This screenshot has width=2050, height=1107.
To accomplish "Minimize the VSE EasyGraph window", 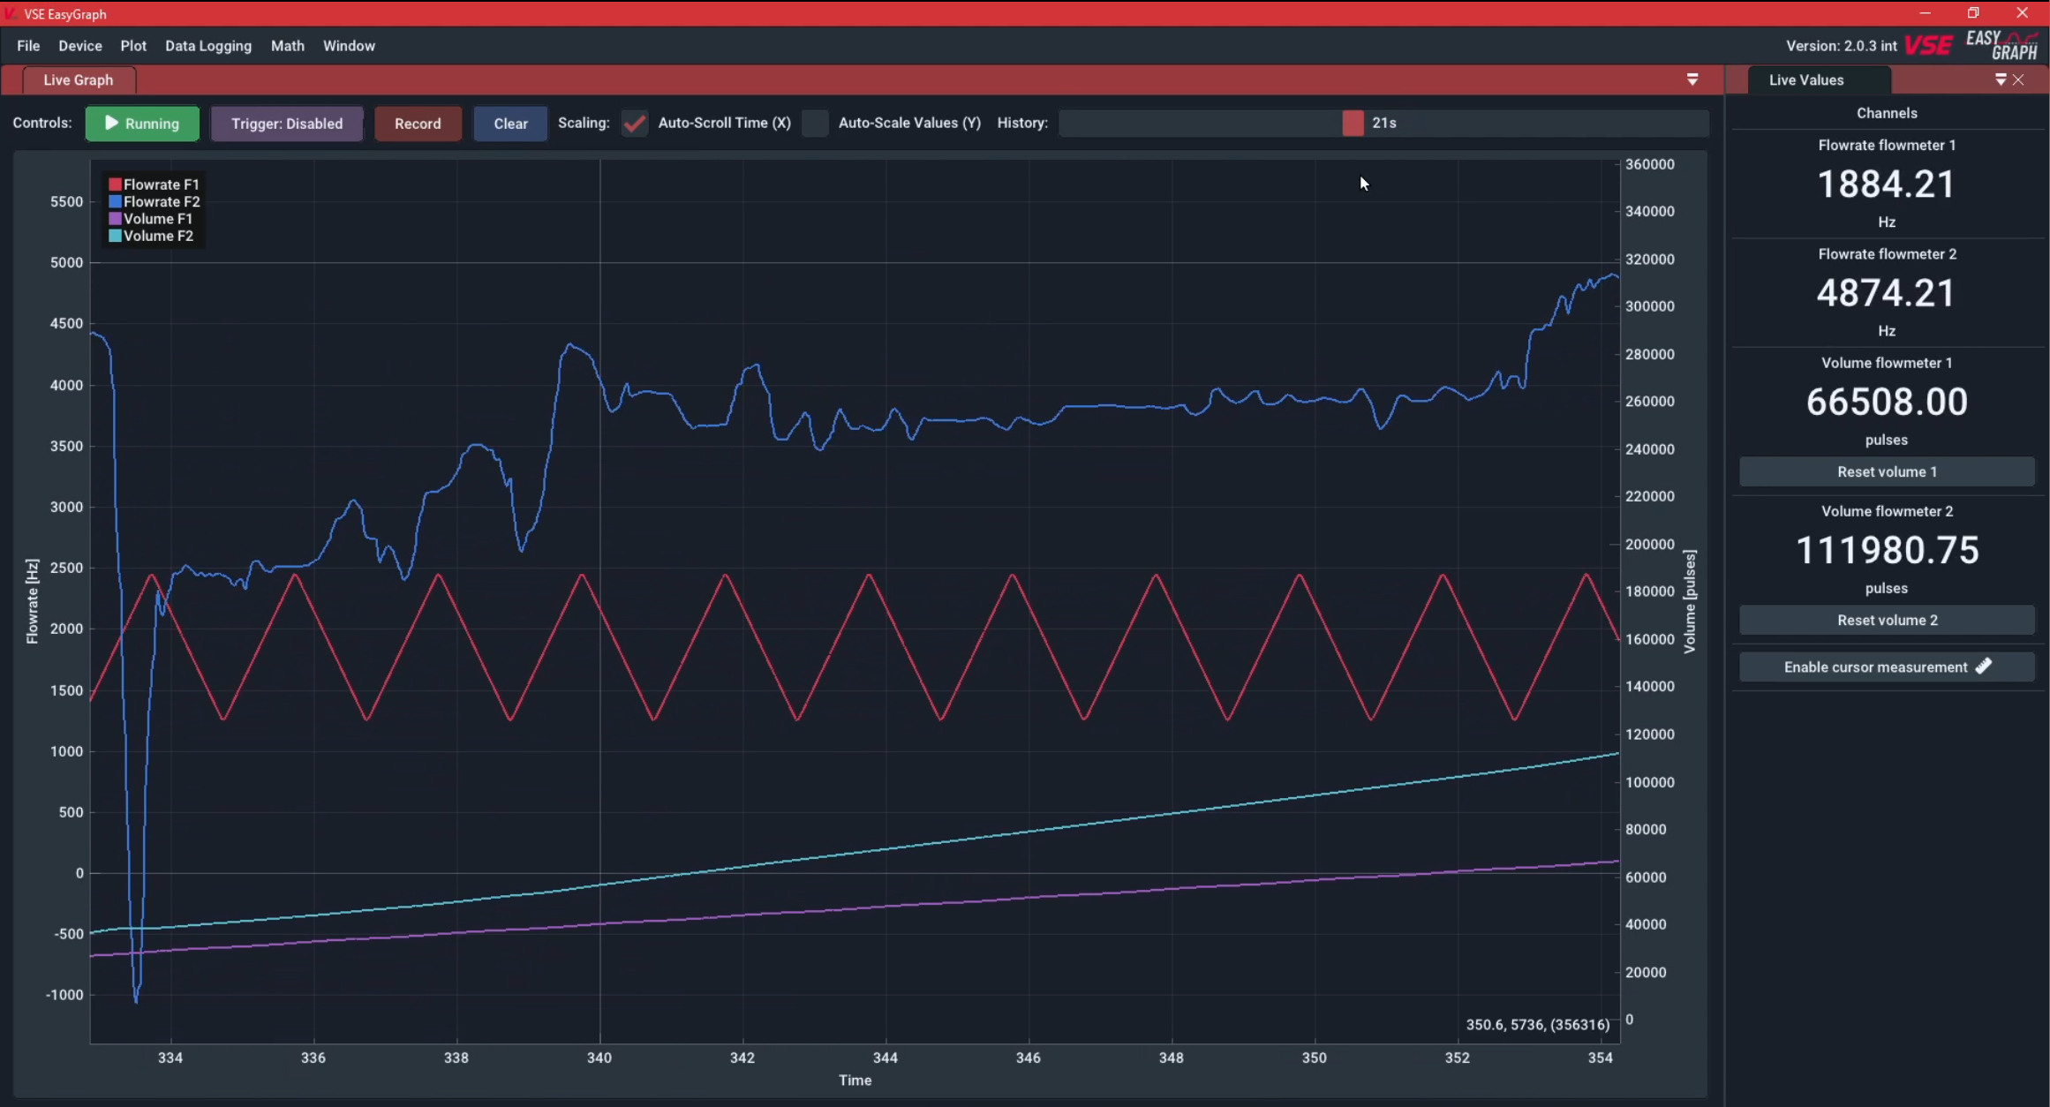I will click(x=1925, y=13).
